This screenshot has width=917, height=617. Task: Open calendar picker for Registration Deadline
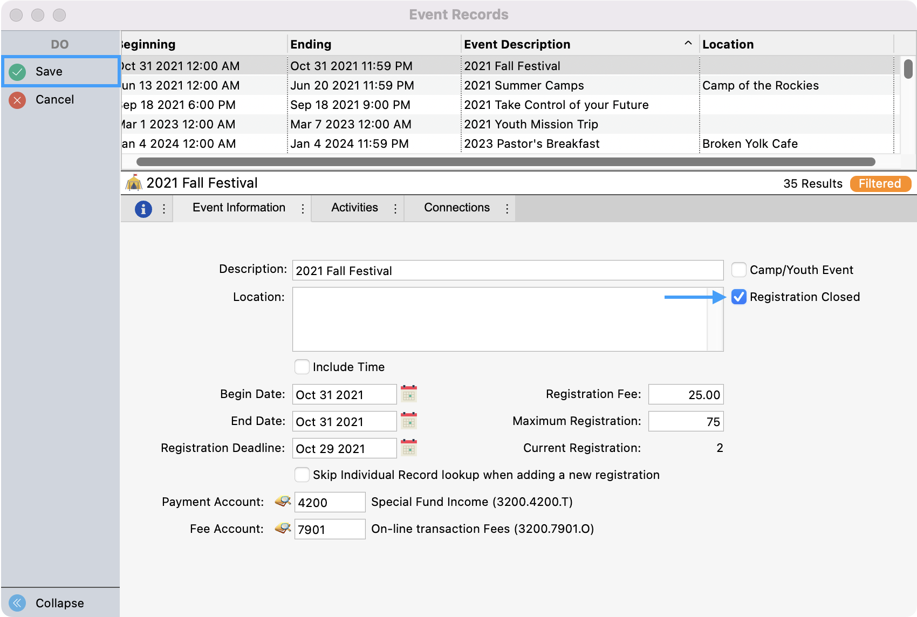(x=409, y=448)
